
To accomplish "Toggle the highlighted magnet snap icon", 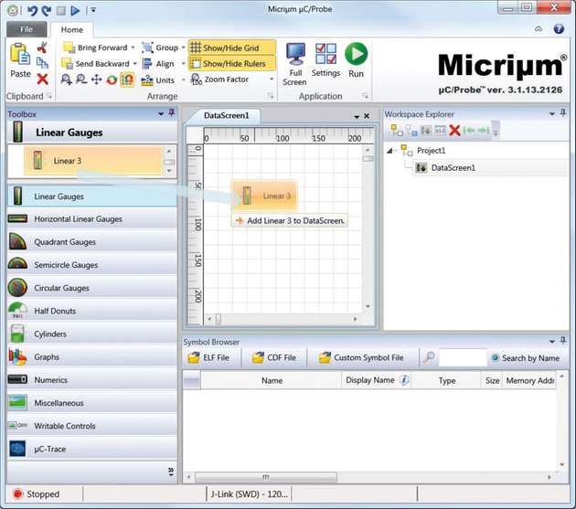I will tap(127, 80).
